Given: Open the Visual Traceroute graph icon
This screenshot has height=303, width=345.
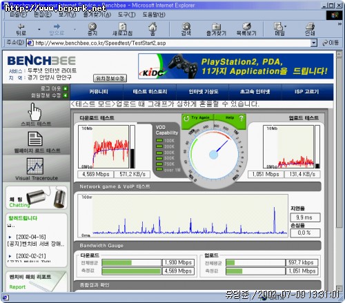Looking at the screenshot, I should click(35, 166).
